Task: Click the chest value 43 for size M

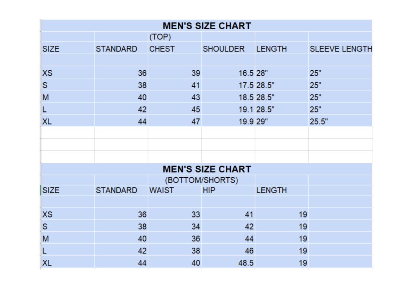Action: [x=195, y=97]
